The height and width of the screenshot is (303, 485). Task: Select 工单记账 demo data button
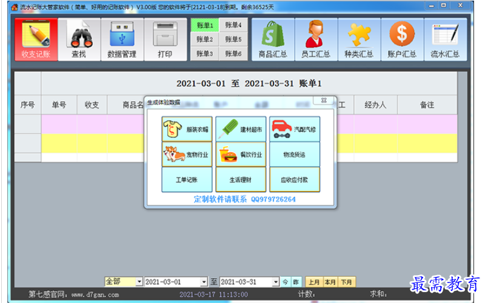[187, 179]
